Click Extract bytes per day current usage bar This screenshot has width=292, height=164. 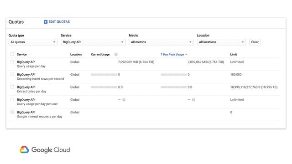[x=104, y=87]
